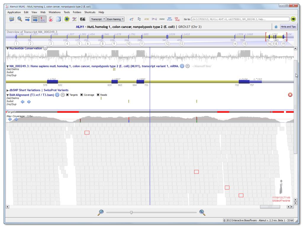Take a snapshot with the camera icon
303x227 pixels.
[x=83, y=19]
